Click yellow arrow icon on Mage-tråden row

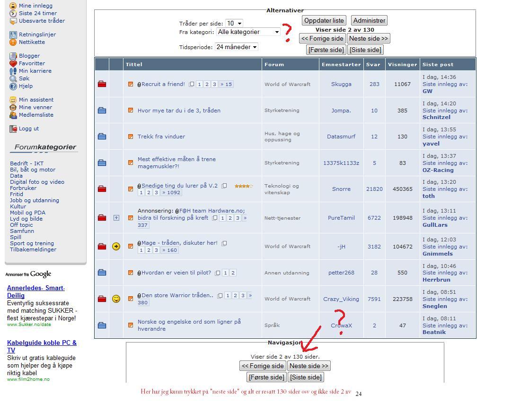click(x=116, y=246)
